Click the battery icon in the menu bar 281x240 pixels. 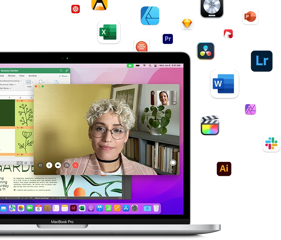pyautogui.click(x=137, y=66)
